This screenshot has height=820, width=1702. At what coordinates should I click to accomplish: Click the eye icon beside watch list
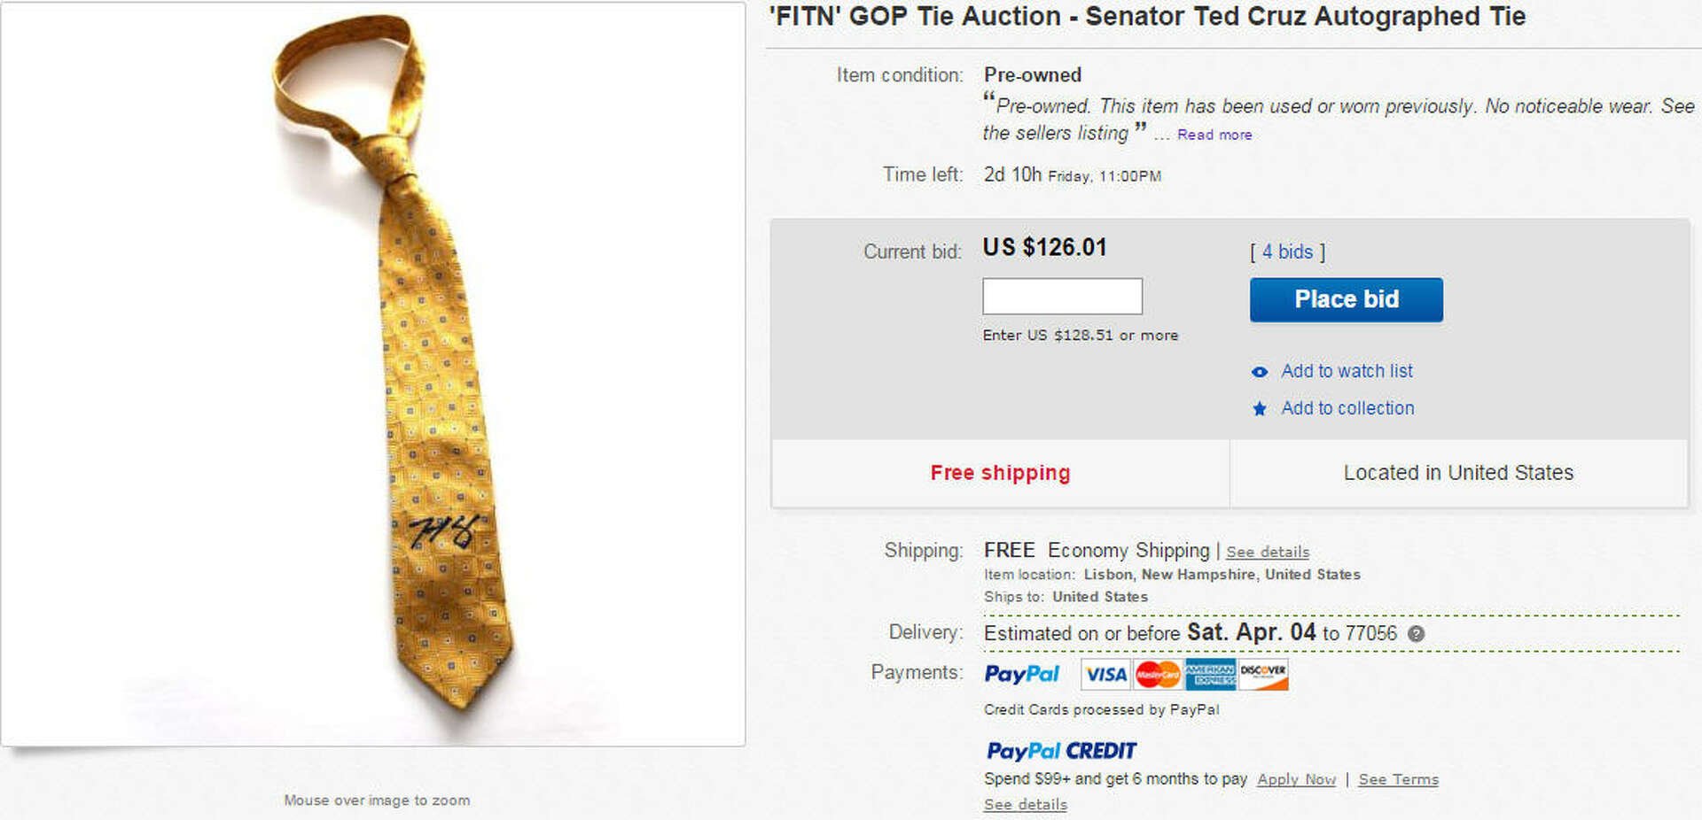(x=1259, y=372)
